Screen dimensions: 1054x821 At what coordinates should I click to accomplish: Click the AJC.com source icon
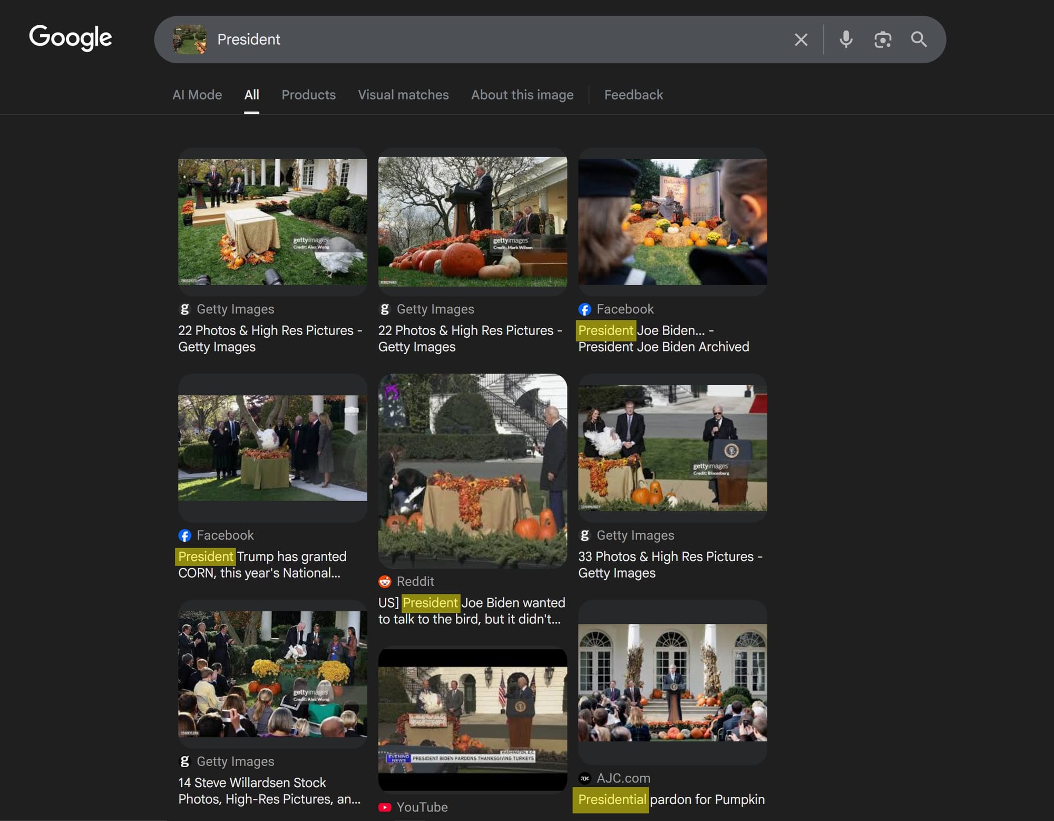point(584,778)
